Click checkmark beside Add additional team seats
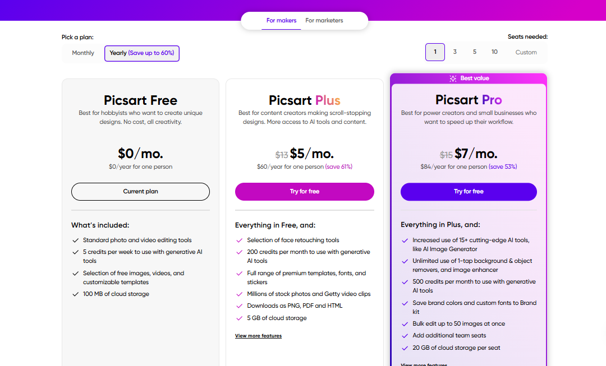This screenshot has width=606, height=366. point(405,336)
